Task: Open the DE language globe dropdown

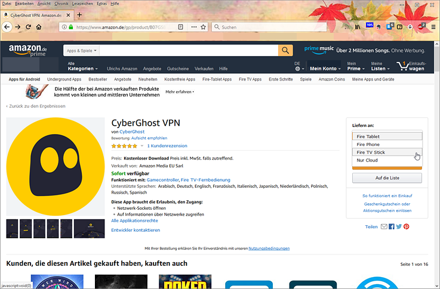Action: pos(299,66)
